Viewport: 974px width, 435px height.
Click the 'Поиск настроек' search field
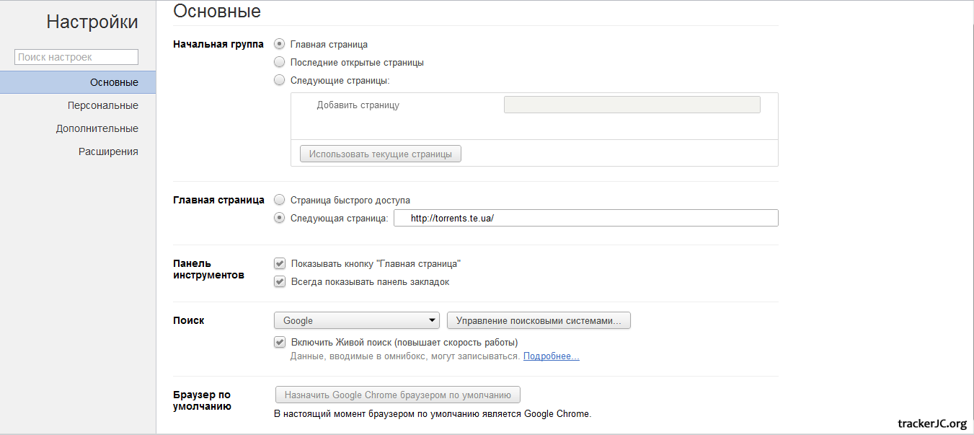pos(76,57)
